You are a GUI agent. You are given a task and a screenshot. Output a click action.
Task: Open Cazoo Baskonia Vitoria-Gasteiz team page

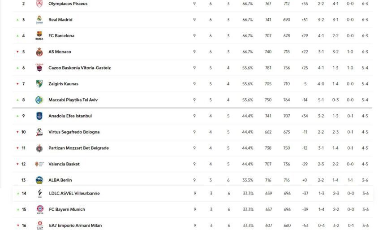[x=79, y=68]
